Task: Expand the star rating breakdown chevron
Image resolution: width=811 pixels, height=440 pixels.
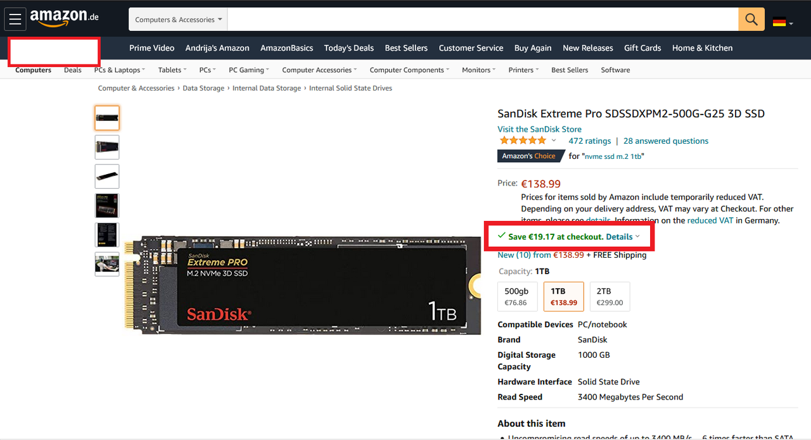Action: (x=554, y=141)
